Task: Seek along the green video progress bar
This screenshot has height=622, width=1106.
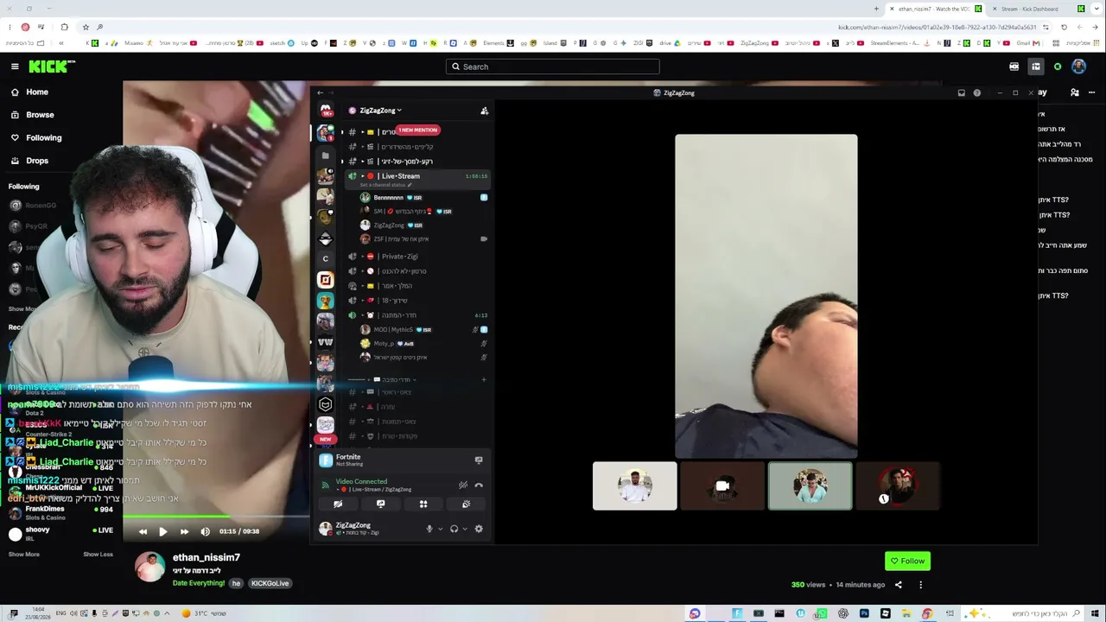Action: 216,517
